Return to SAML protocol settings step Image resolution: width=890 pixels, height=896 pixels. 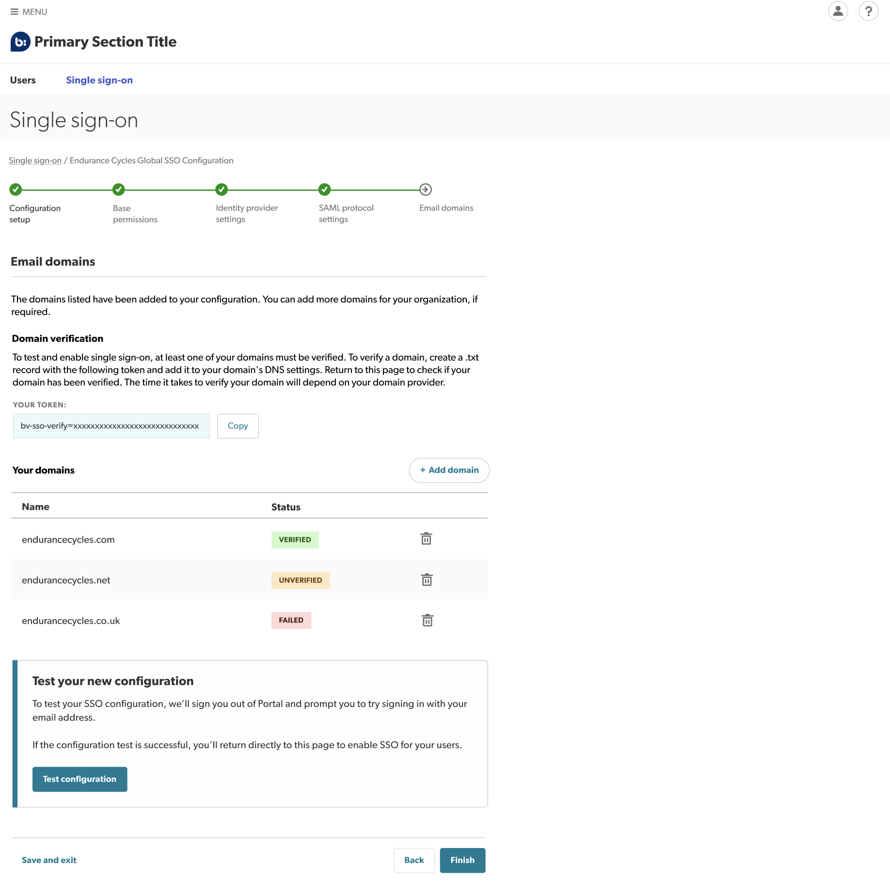(325, 190)
